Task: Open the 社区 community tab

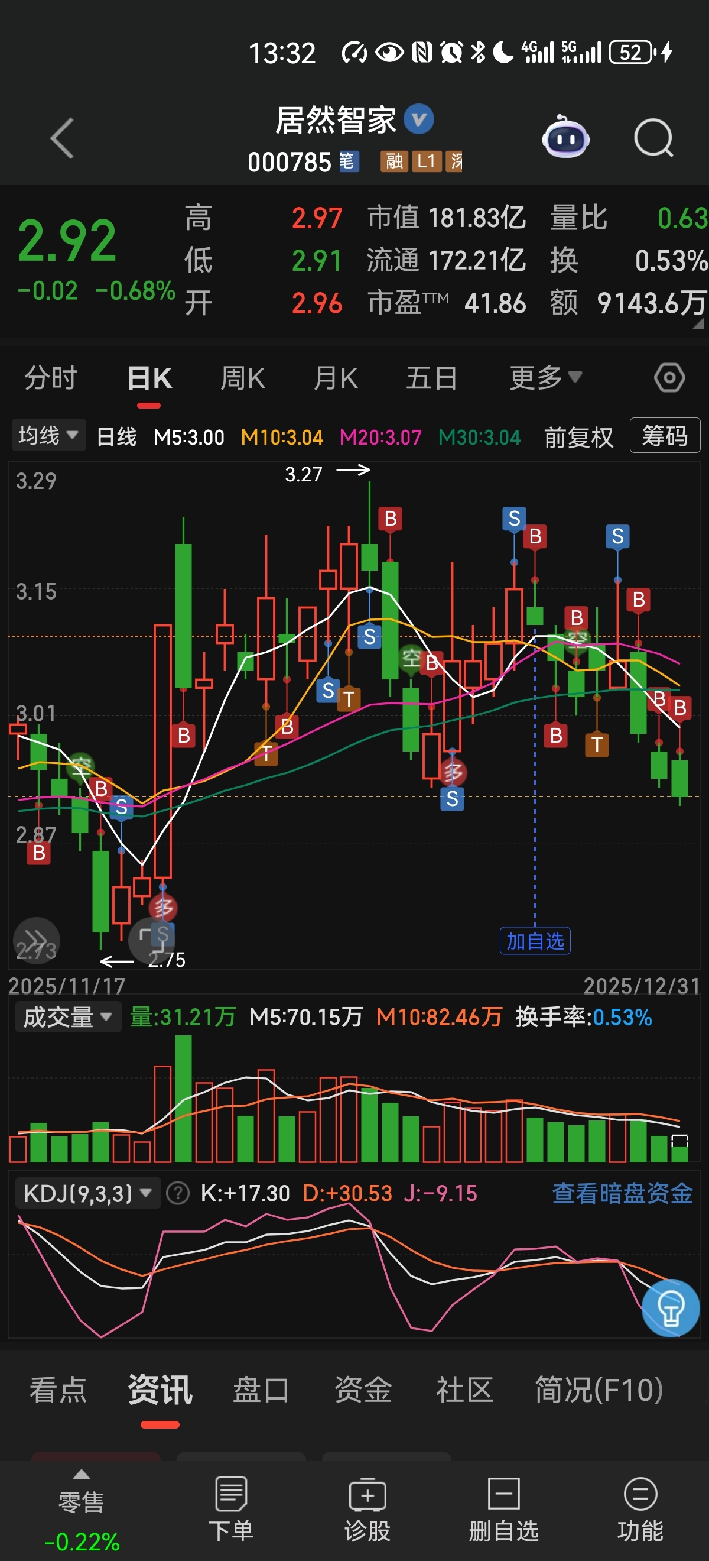Action: point(464,1390)
